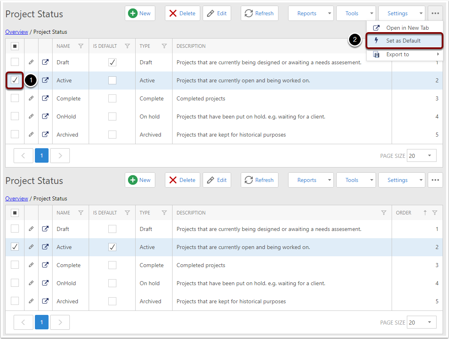The image size is (449, 339).
Task: Open the more options ellipsis button in lower panel
Action: 435,180
